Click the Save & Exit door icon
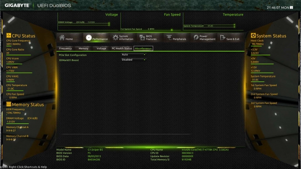The width and height of the screenshot is (301, 169). (x=223, y=38)
